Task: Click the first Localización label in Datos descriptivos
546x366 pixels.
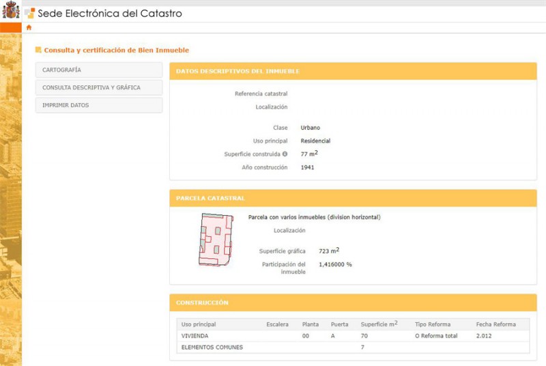Action: click(x=272, y=107)
